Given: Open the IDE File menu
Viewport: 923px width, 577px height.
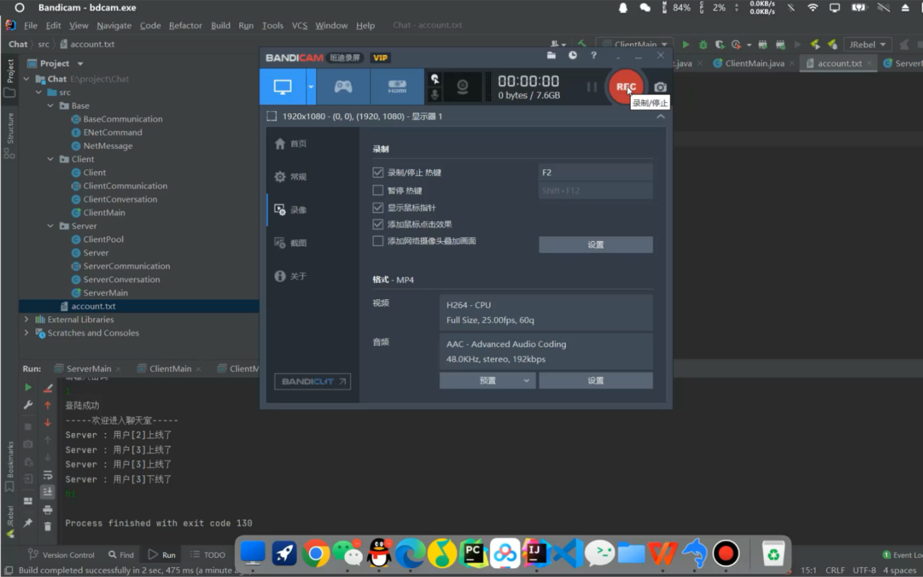Looking at the screenshot, I should pos(31,26).
